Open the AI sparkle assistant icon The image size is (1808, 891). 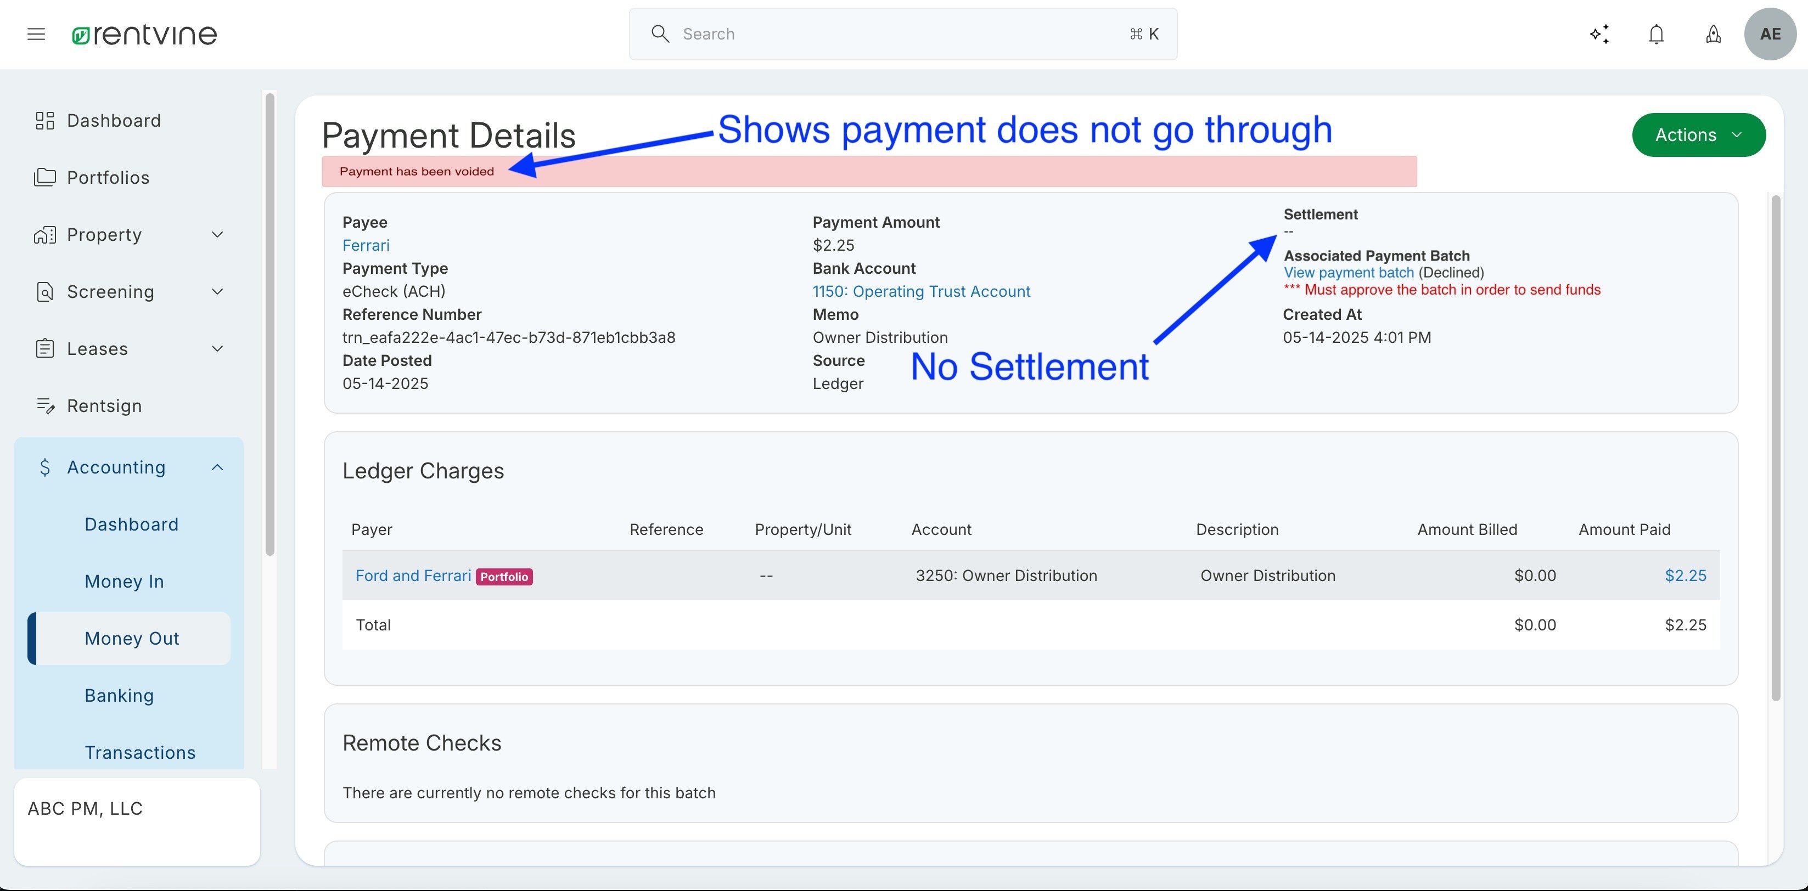pyautogui.click(x=1599, y=33)
